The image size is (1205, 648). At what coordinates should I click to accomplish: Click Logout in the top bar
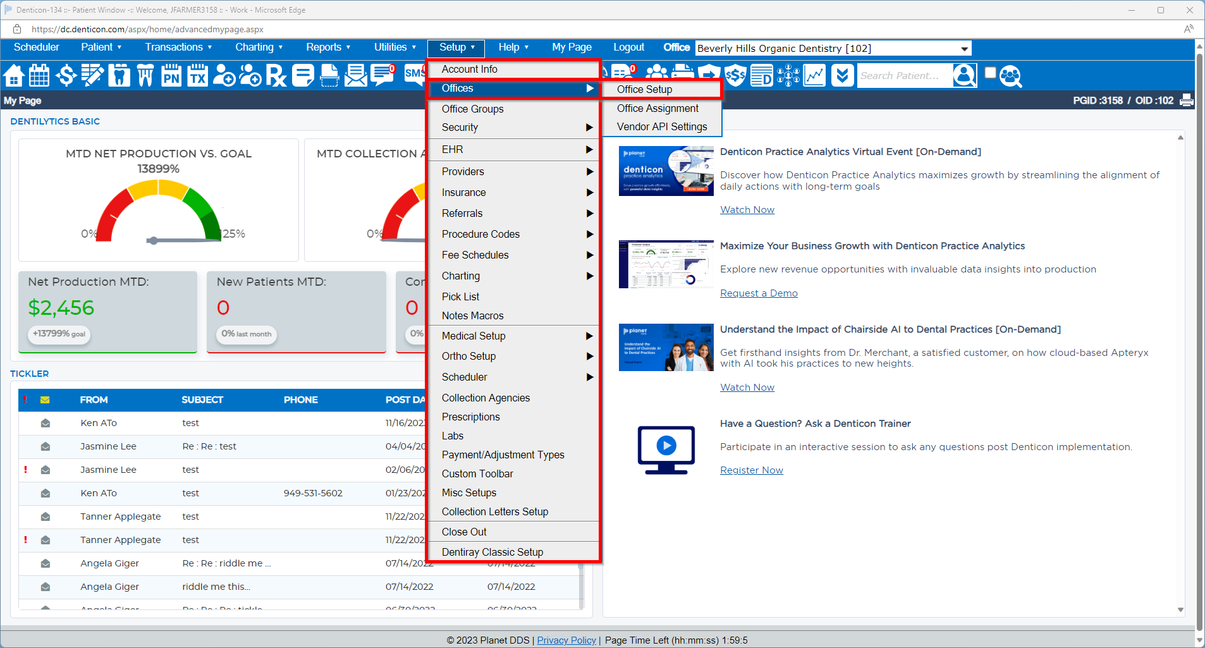click(628, 47)
